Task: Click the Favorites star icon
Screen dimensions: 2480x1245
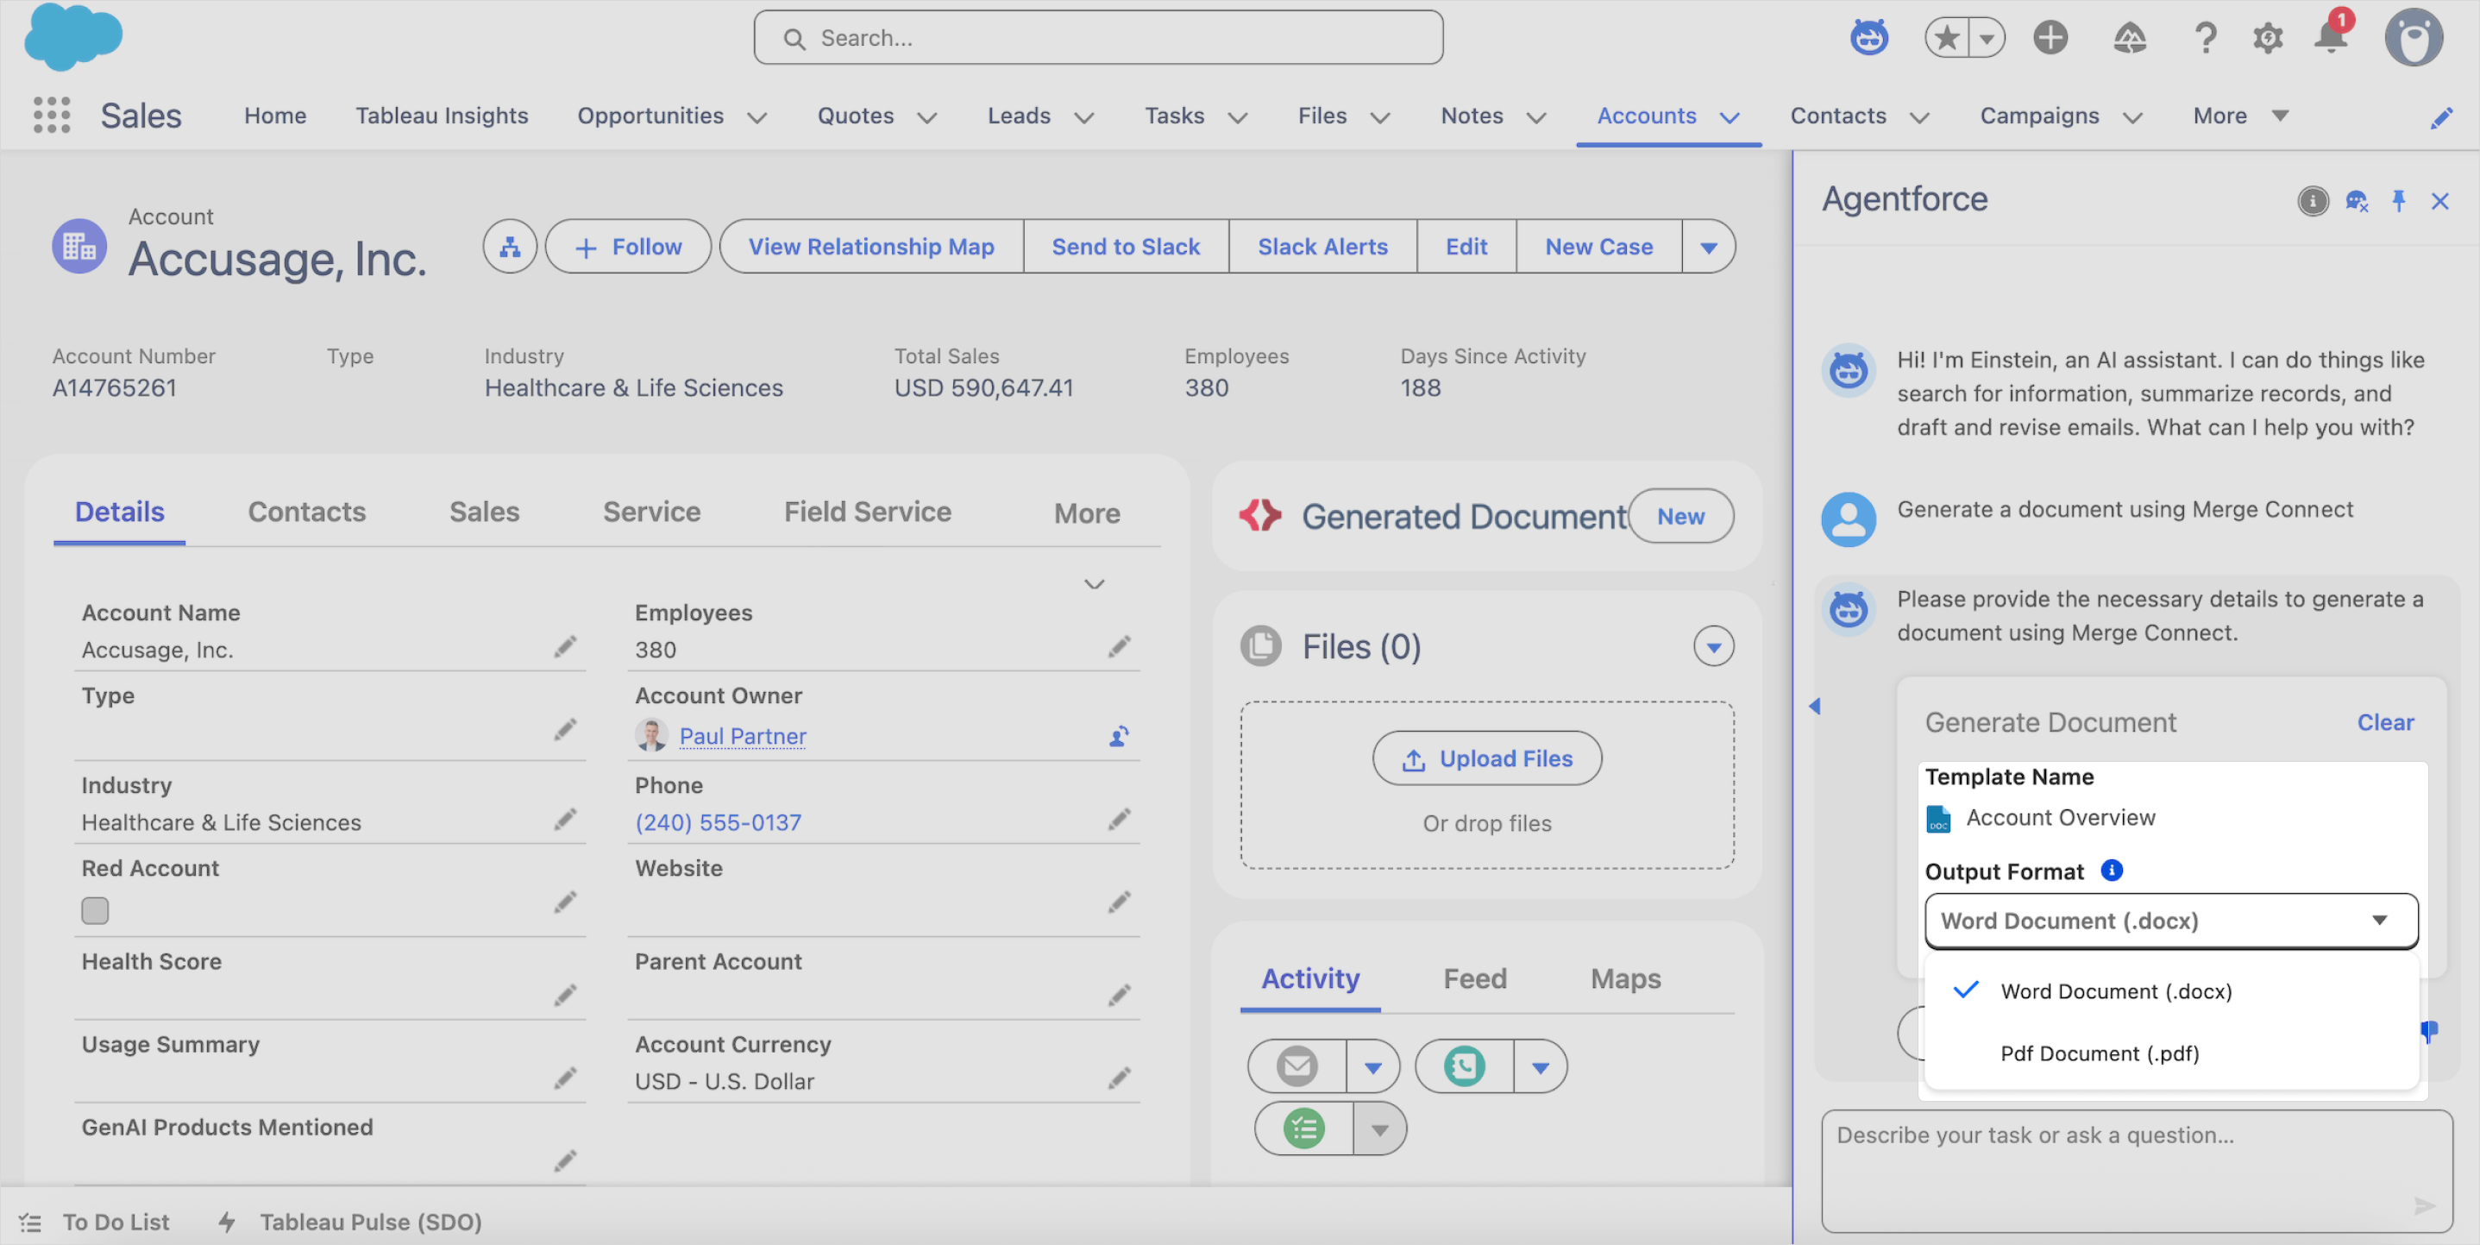Action: (x=1947, y=38)
